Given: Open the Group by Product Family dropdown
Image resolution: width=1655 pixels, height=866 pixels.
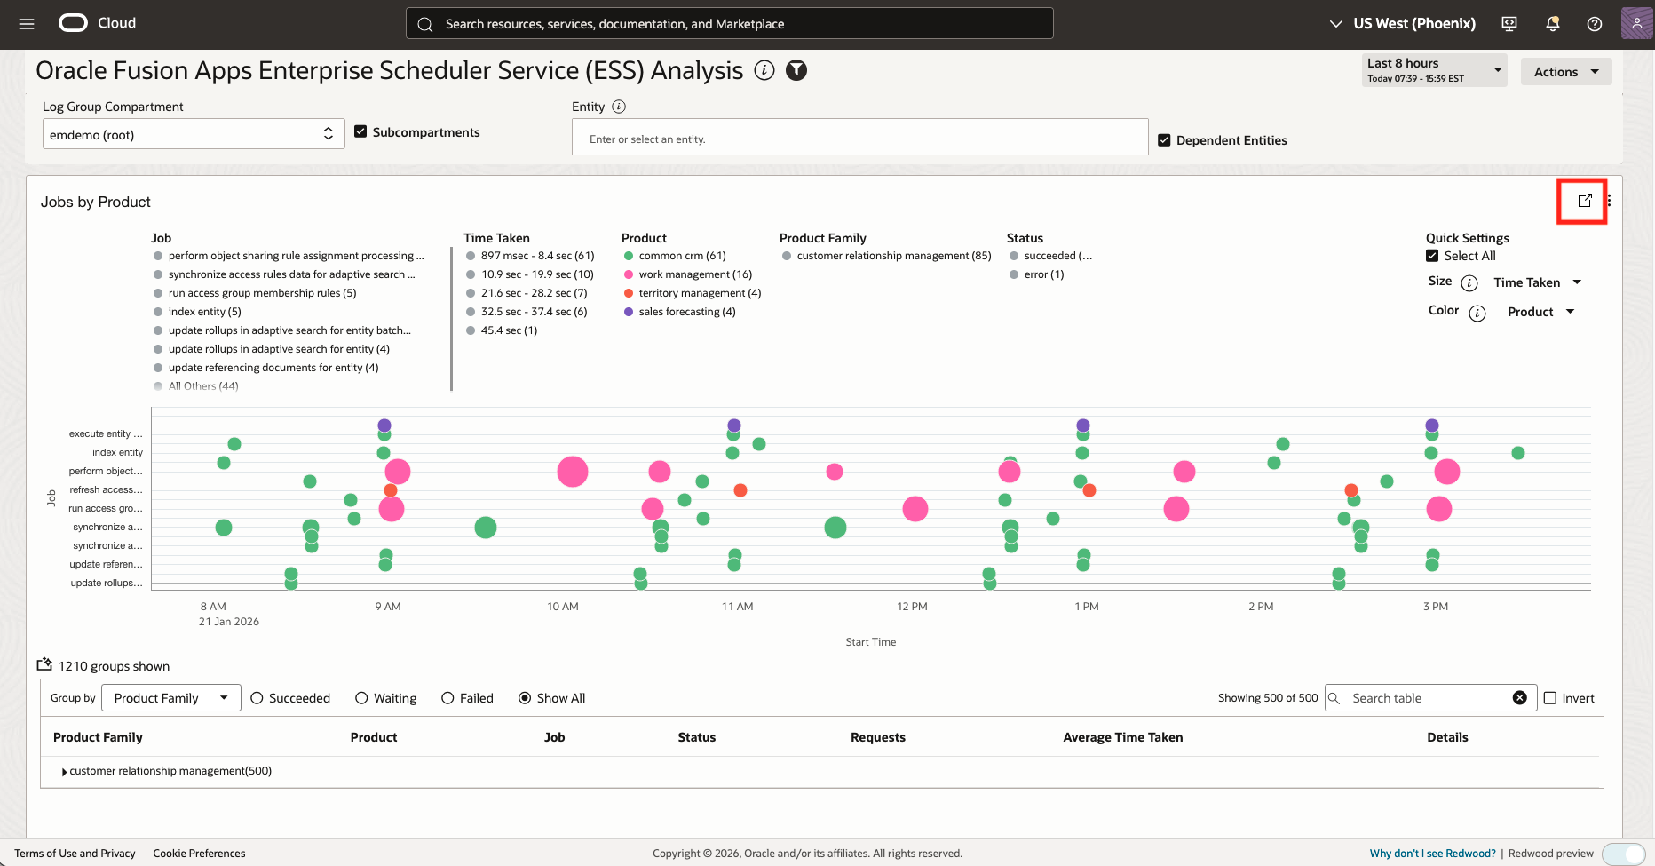Looking at the screenshot, I should pos(170,698).
